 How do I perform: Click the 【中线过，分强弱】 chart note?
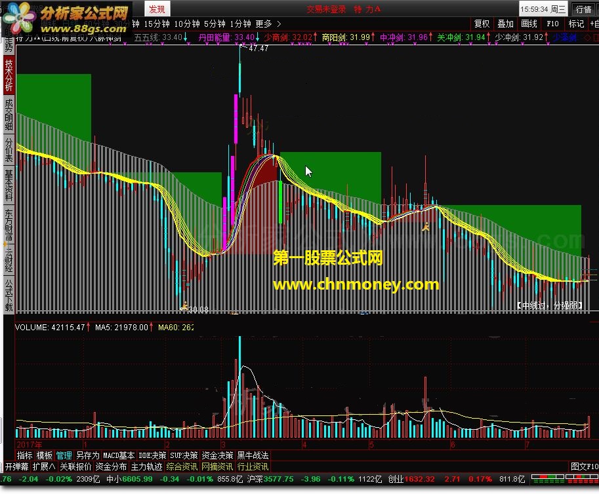(549, 305)
